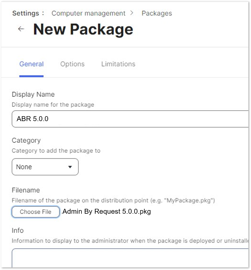Click the New Package heading

(x=83, y=29)
